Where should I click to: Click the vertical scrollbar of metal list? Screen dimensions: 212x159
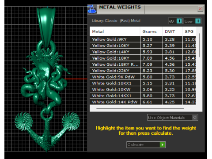pos(199,45)
